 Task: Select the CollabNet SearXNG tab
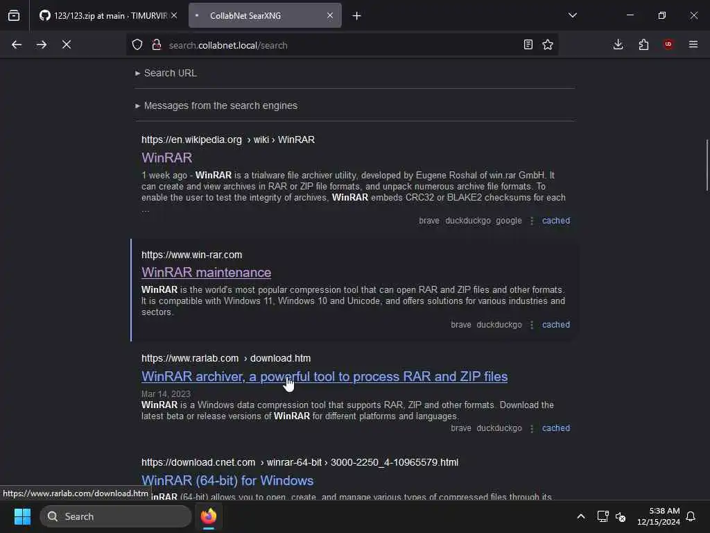(x=265, y=15)
